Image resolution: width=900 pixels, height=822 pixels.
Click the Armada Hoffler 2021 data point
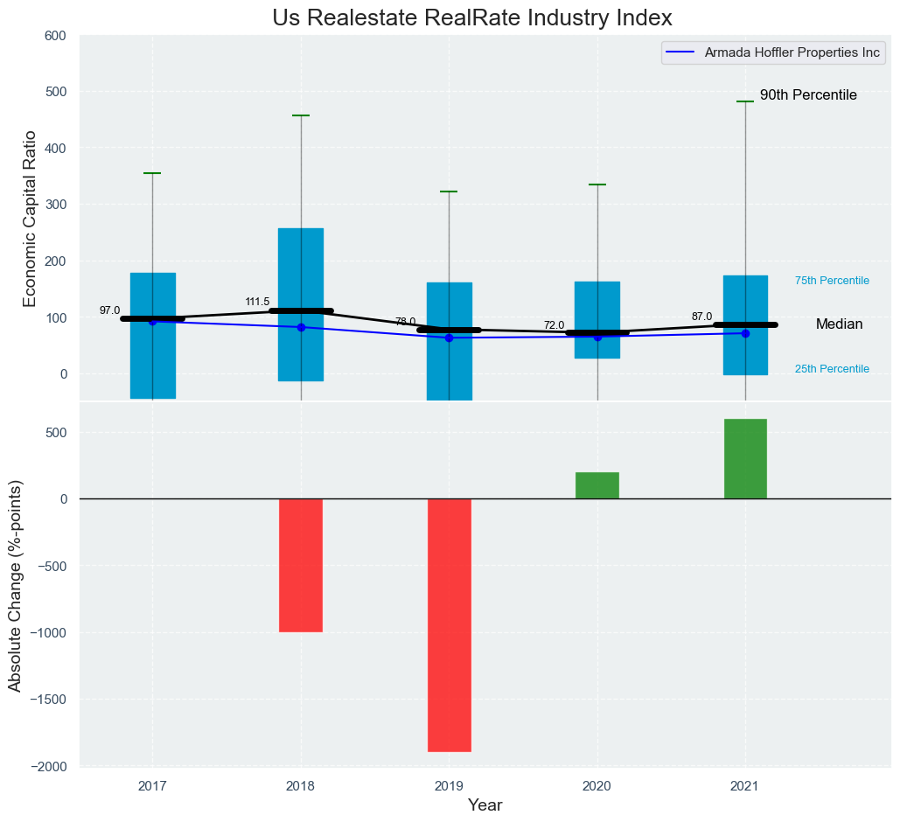pyautogui.click(x=745, y=333)
